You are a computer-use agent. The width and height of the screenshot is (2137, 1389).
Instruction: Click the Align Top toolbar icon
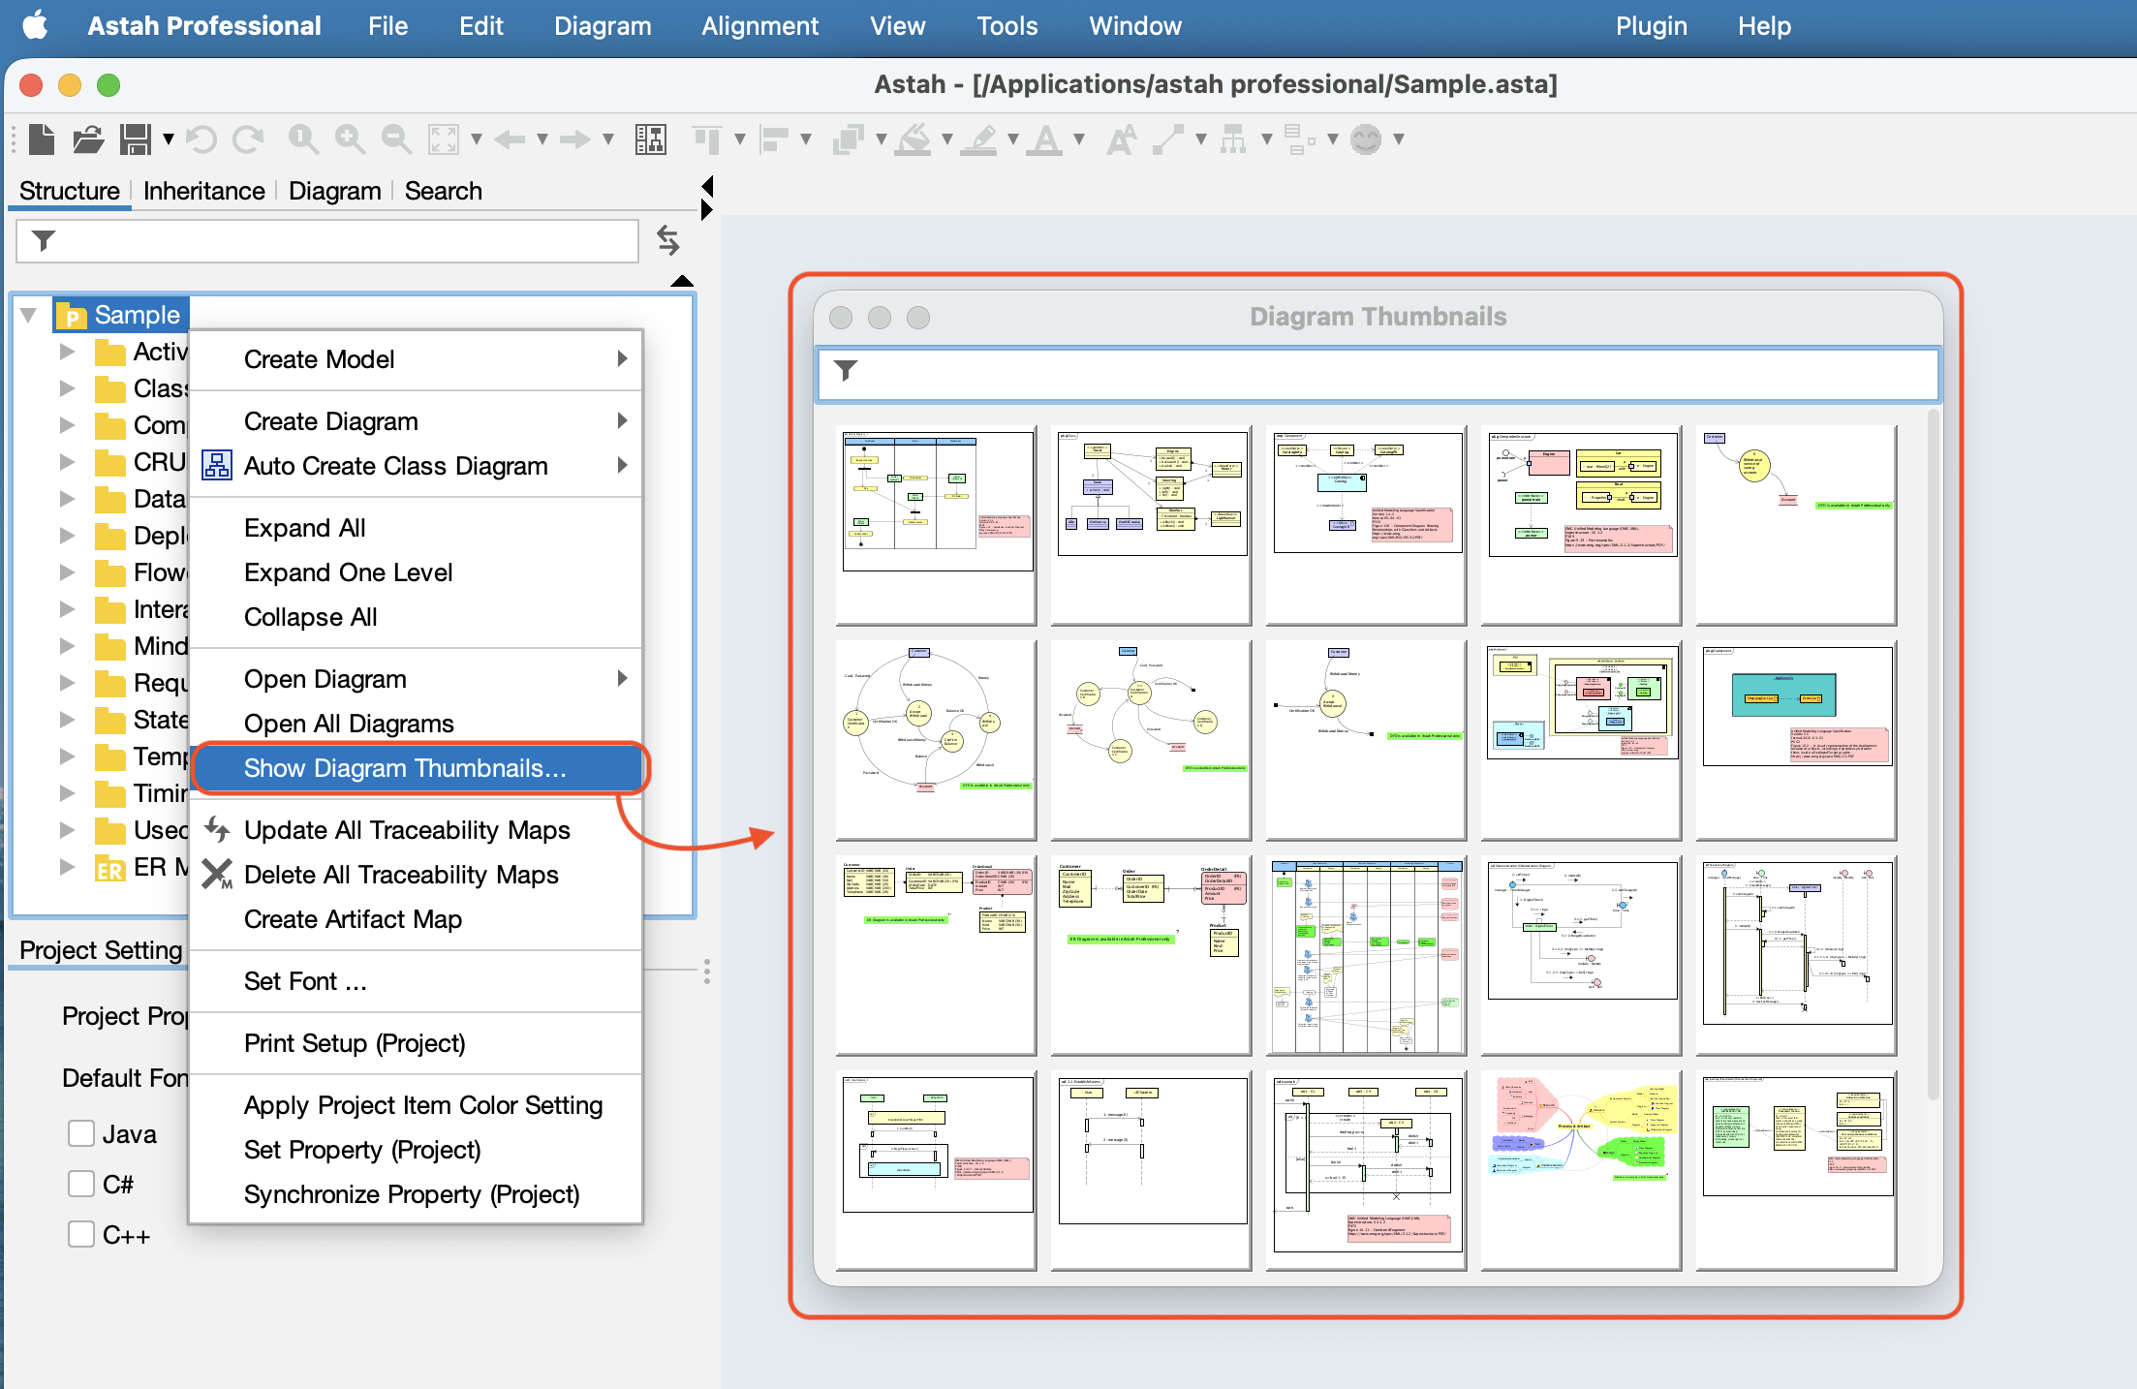[707, 139]
